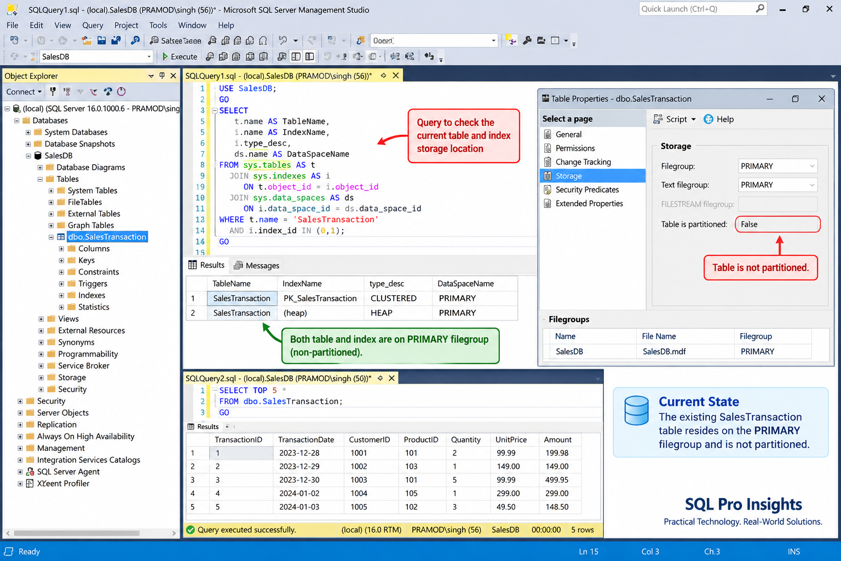The image size is (841, 561).
Task: Open the Filegroup PRIMARY dropdown
Action: [x=812, y=166]
